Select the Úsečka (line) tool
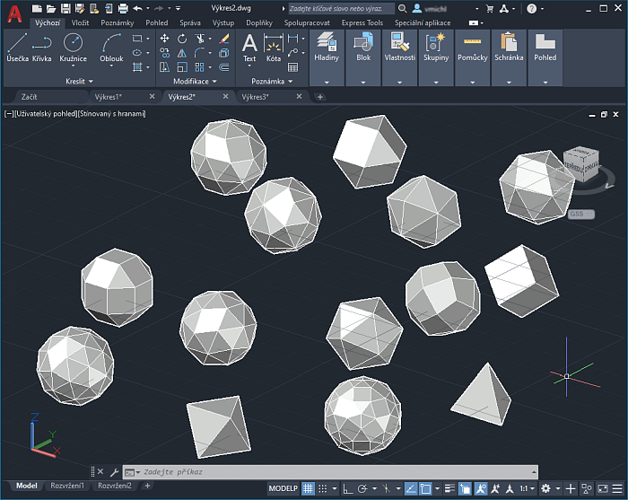 click(x=17, y=47)
